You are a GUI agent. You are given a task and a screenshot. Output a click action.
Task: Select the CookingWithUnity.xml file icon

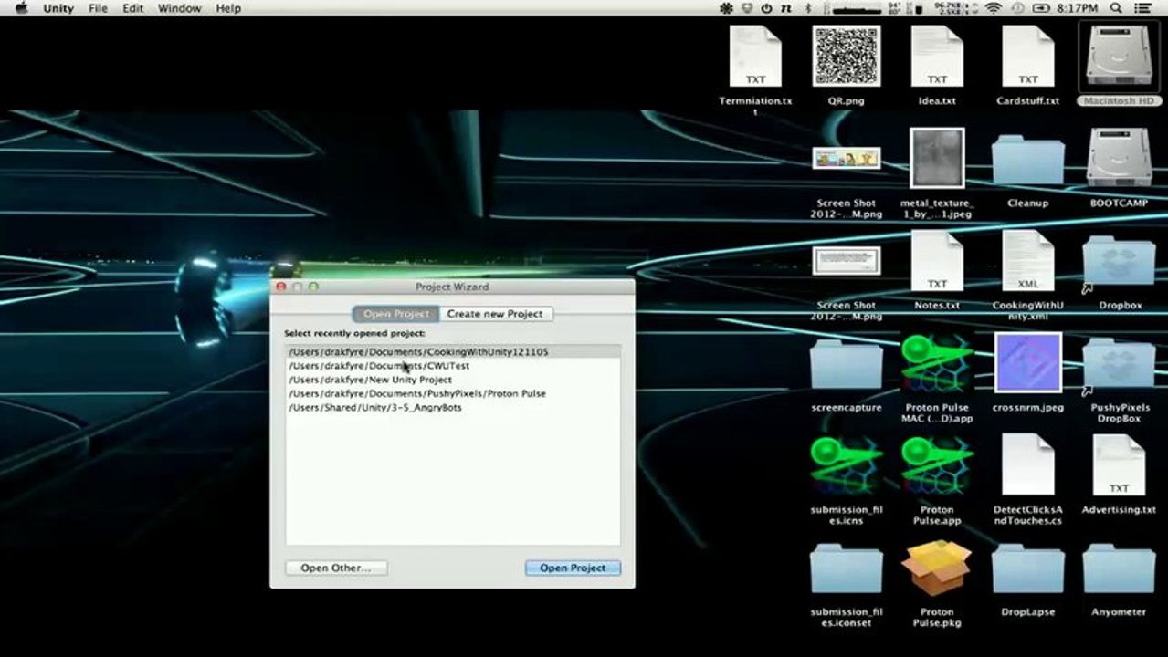point(1028,261)
